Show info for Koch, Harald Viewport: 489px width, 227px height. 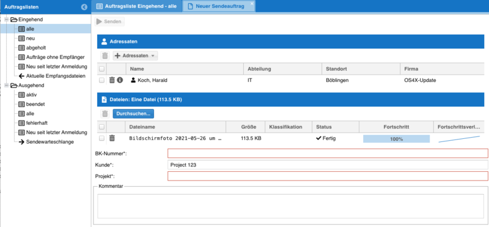[120, 80]
